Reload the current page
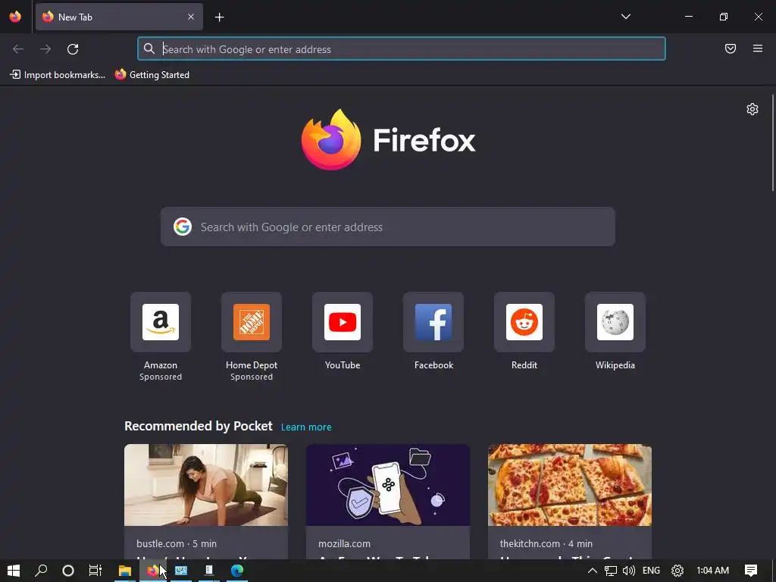 [x=73, y=49]
